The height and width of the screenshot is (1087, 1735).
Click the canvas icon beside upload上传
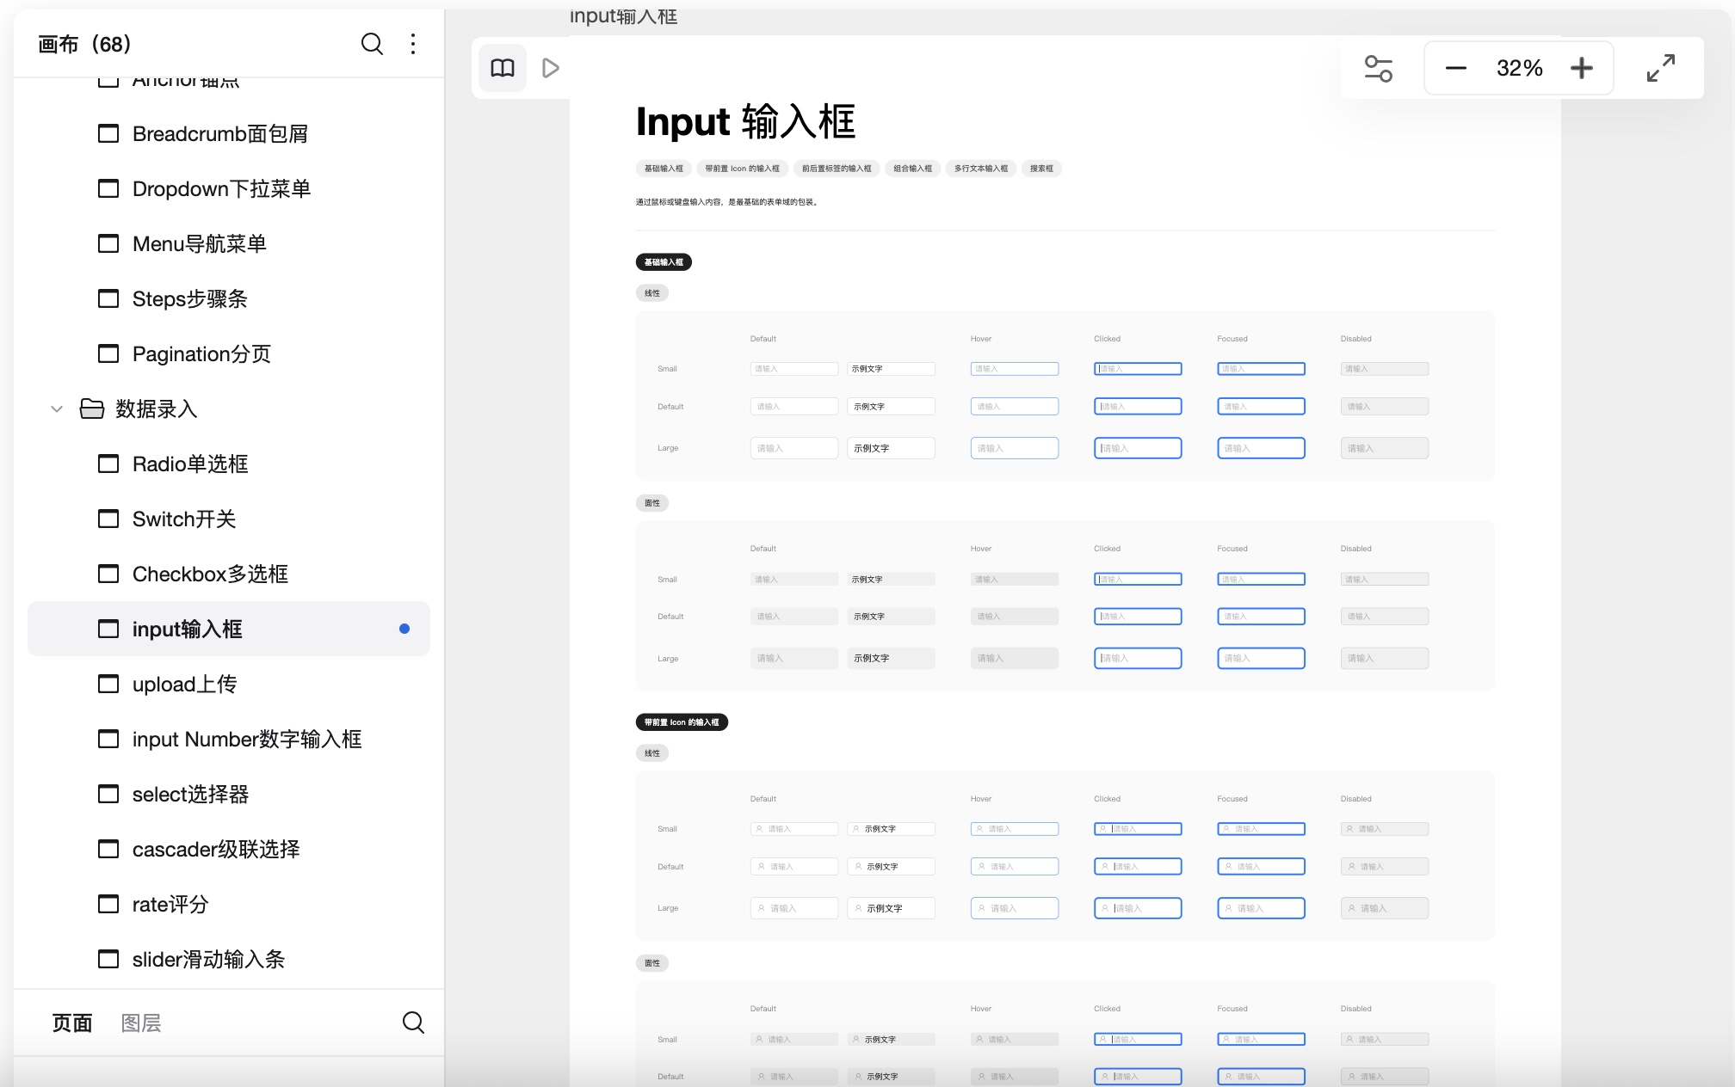coord(108,685)
